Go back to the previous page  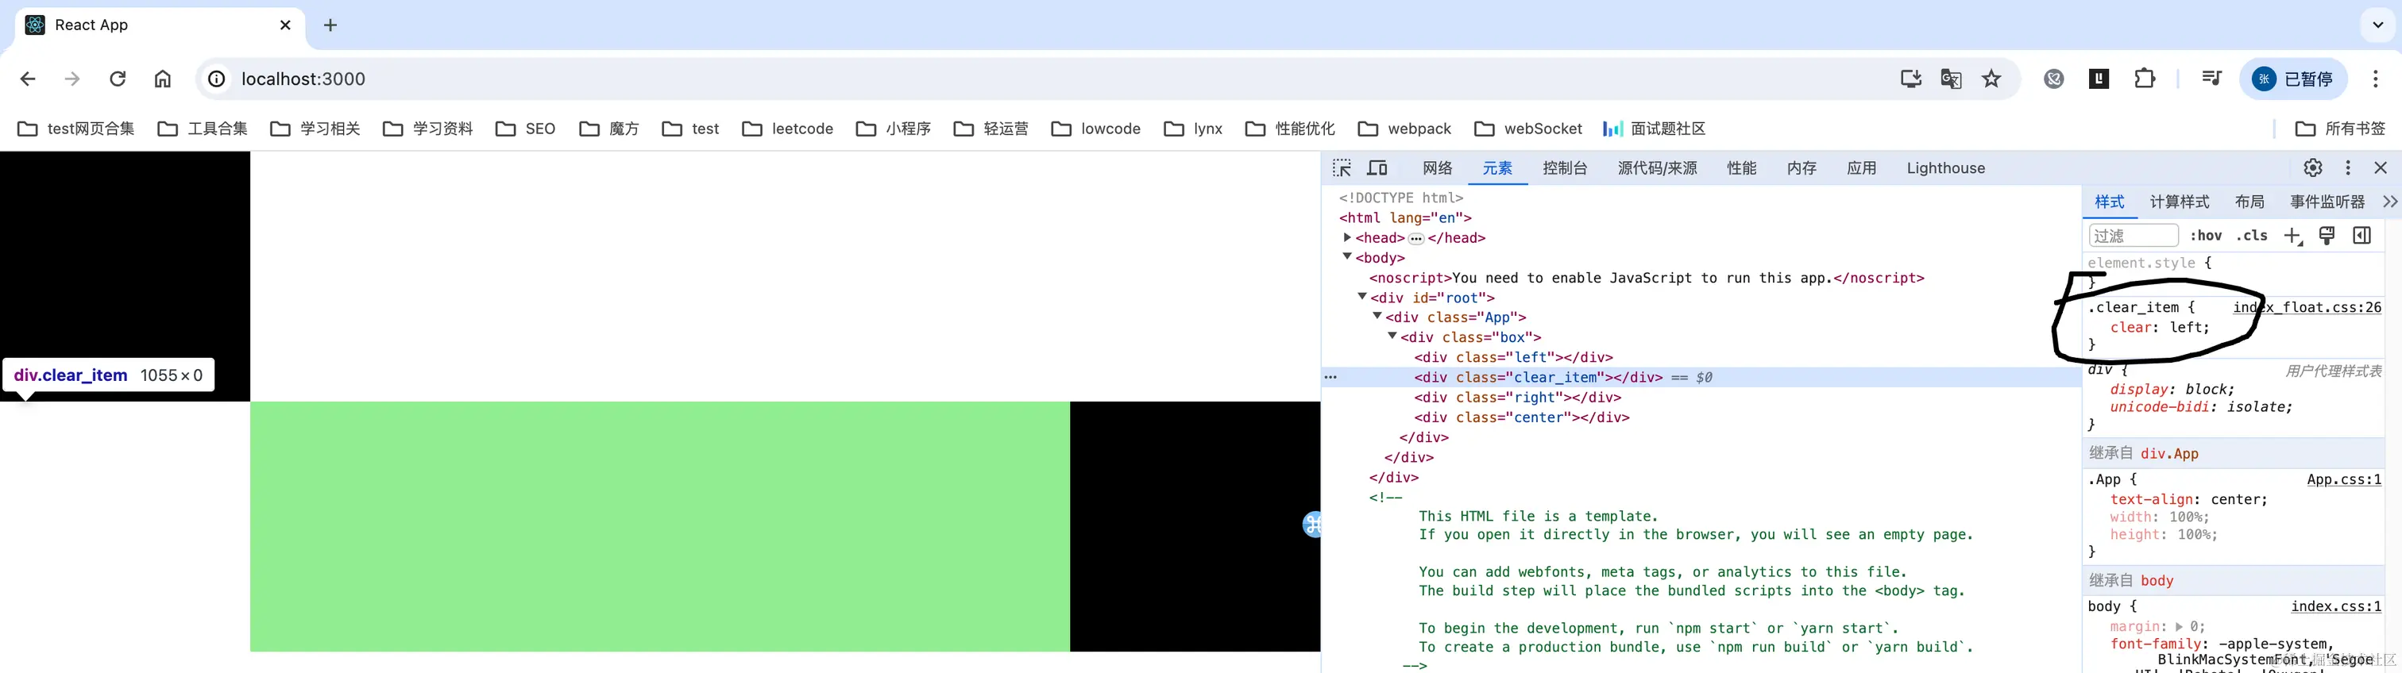[x=28, y=79]
